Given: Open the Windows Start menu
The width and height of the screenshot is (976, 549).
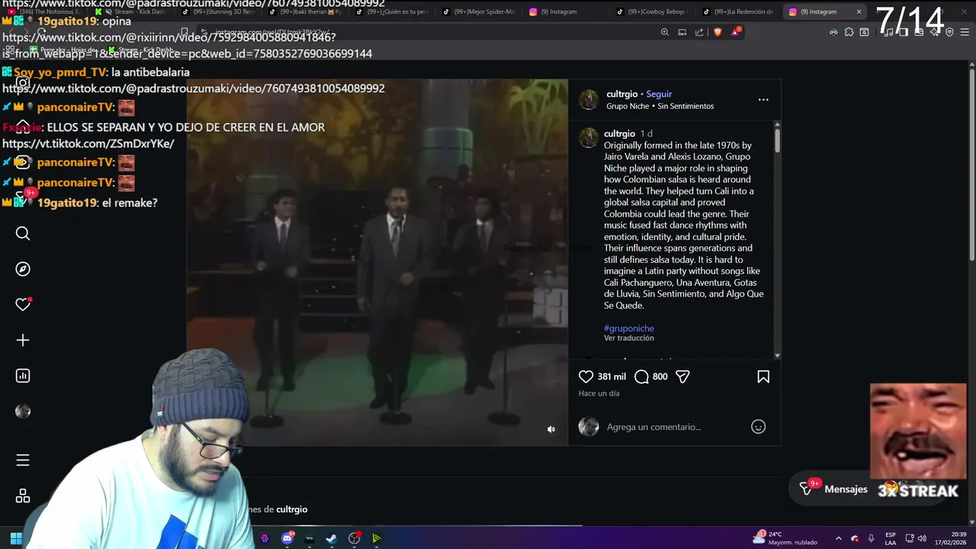Looking at the screenshot, I should tap(16, 538).
